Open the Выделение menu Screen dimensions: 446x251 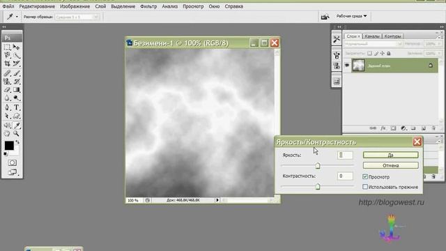pos(123,6)
